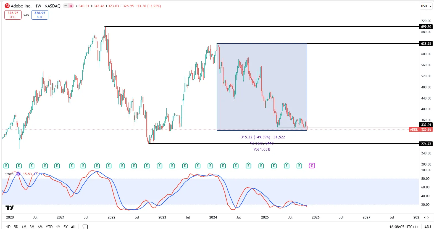The image size is (434, 229).
Task: Open the USD currency dropdown
Action: point(426,6)
